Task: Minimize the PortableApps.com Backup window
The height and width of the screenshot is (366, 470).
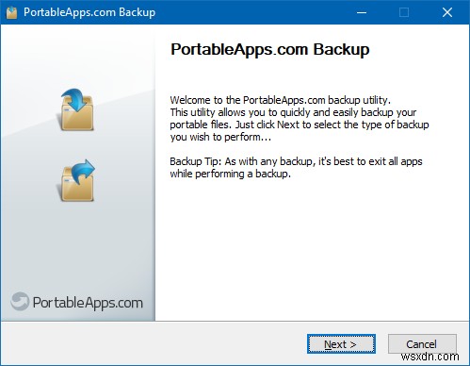Action: click(362, 12)
